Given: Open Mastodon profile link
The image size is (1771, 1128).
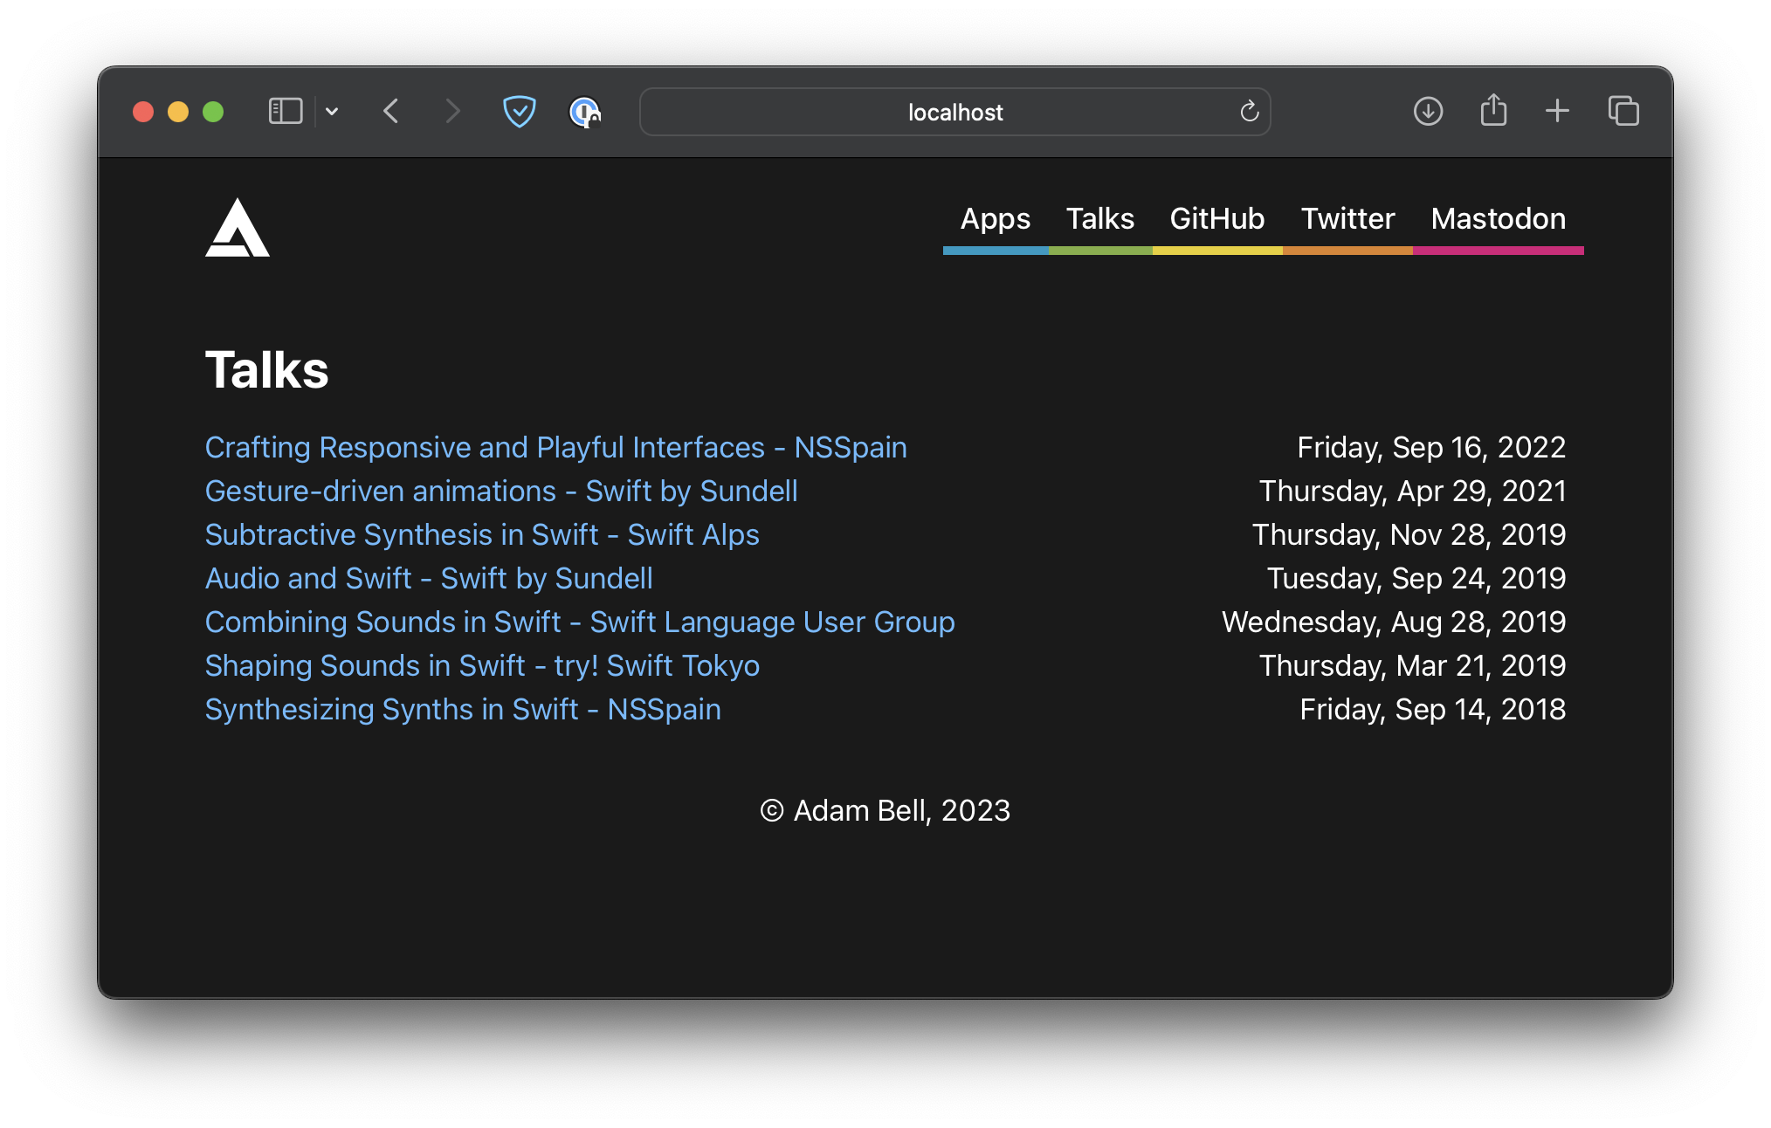Looking at the screenshot, I should coord(1499,218).
